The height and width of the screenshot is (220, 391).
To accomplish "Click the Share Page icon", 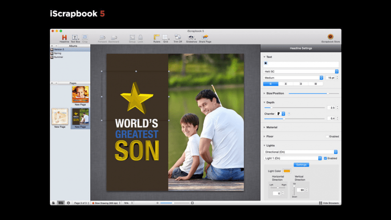I will click(x=205, y=37).
